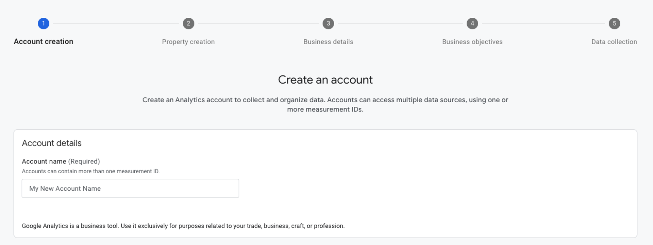Click 'Google Analytics is a business tool' notice
This screenshot has height=245, width=653.
click(183, 226)
